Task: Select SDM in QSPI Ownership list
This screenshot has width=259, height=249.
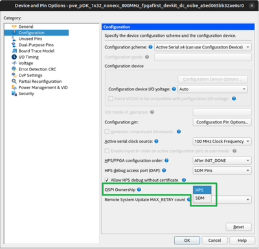Action: (x=202, y=198)
